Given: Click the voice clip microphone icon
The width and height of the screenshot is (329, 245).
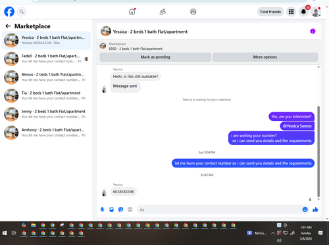Looking at the screenshot, I should click(102, 210).
